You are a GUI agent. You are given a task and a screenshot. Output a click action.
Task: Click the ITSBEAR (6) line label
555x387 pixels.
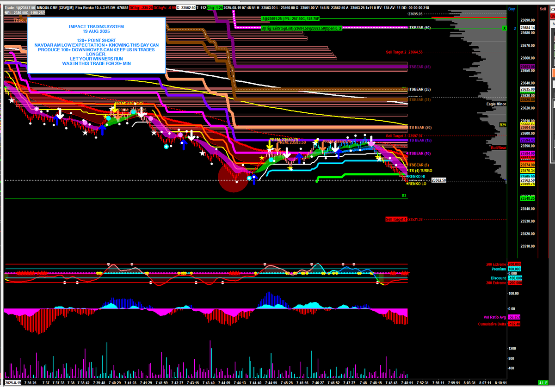[x=419, y=165]
